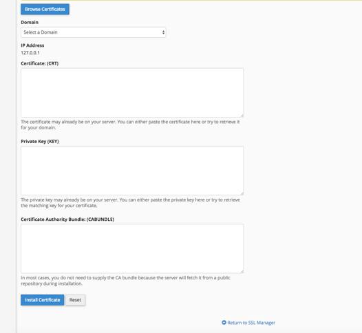Open the Select a Domain dropdown
This screenshot has height=333, width=362.
(94, 32)
